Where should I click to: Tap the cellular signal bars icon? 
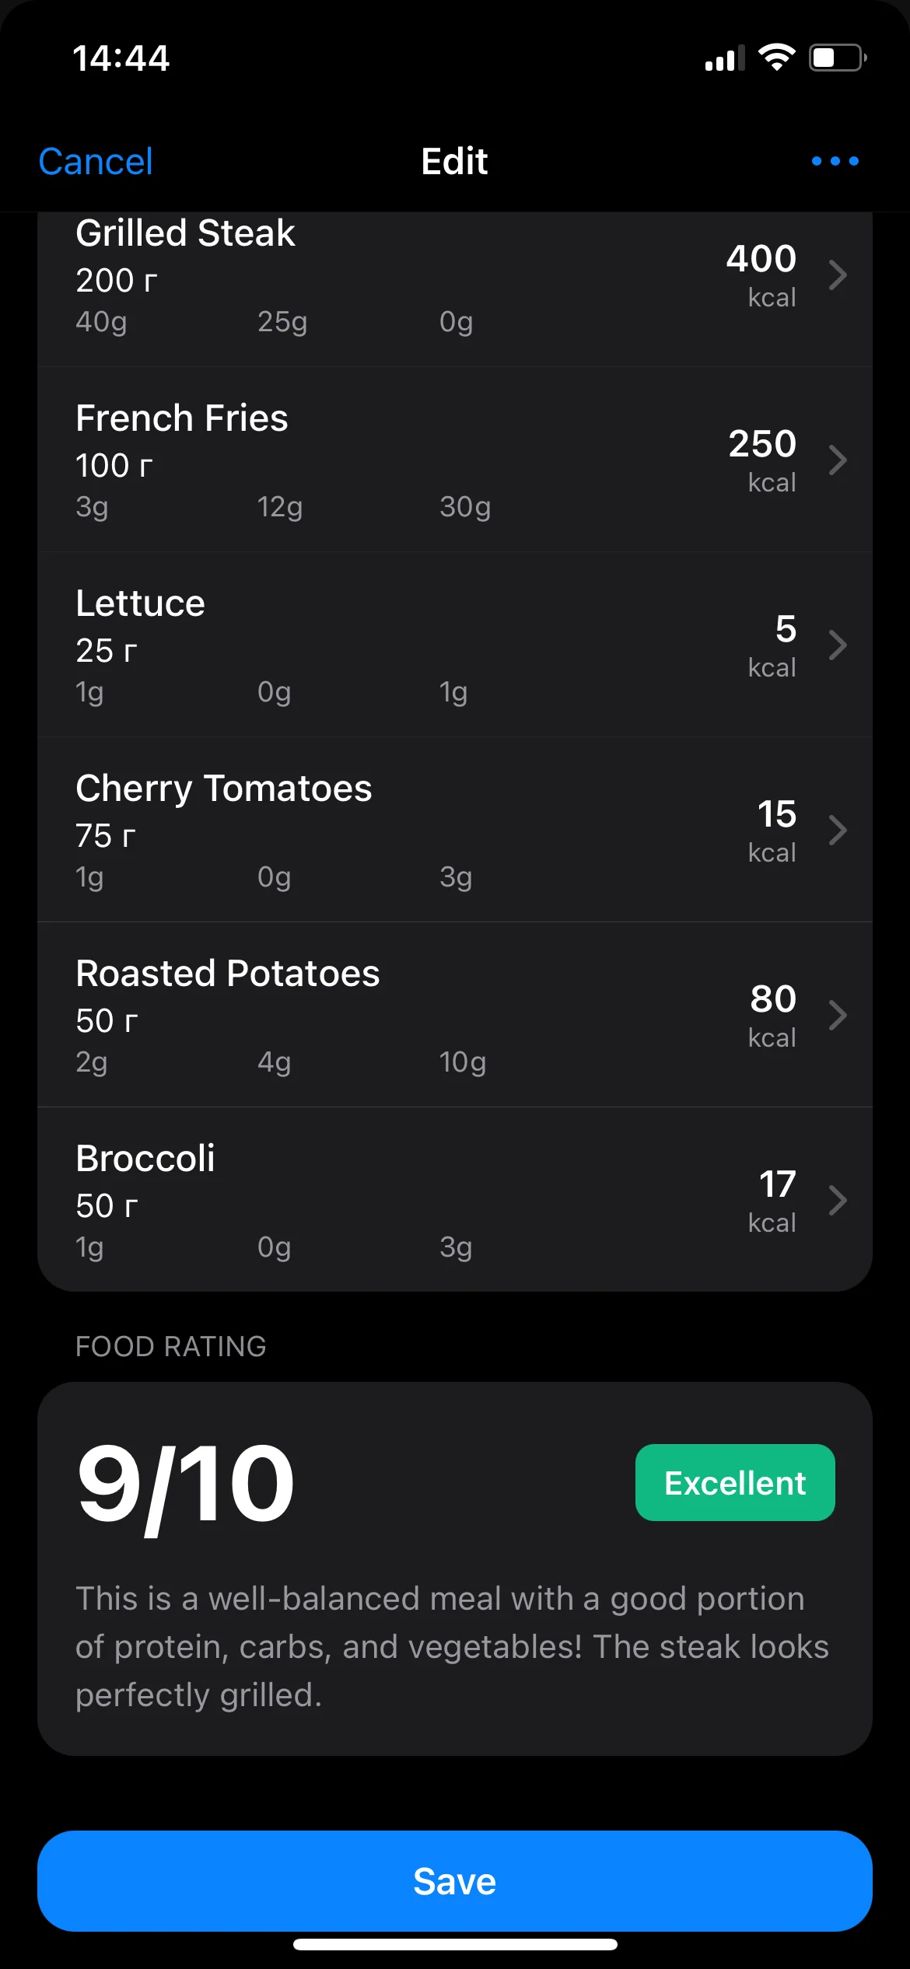point(724,58)
